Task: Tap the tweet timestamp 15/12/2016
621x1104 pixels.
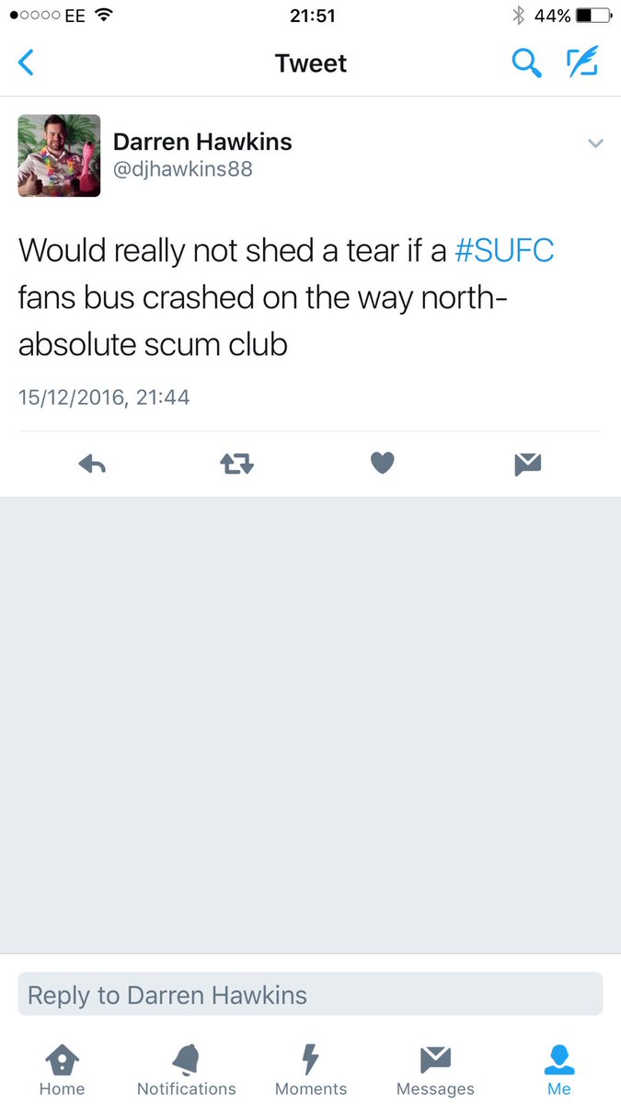Action: (104, 397)
